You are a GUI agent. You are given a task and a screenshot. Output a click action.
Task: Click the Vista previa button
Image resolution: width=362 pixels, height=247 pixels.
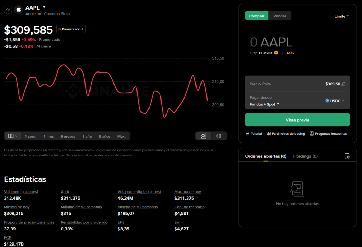tap(297, 120)
